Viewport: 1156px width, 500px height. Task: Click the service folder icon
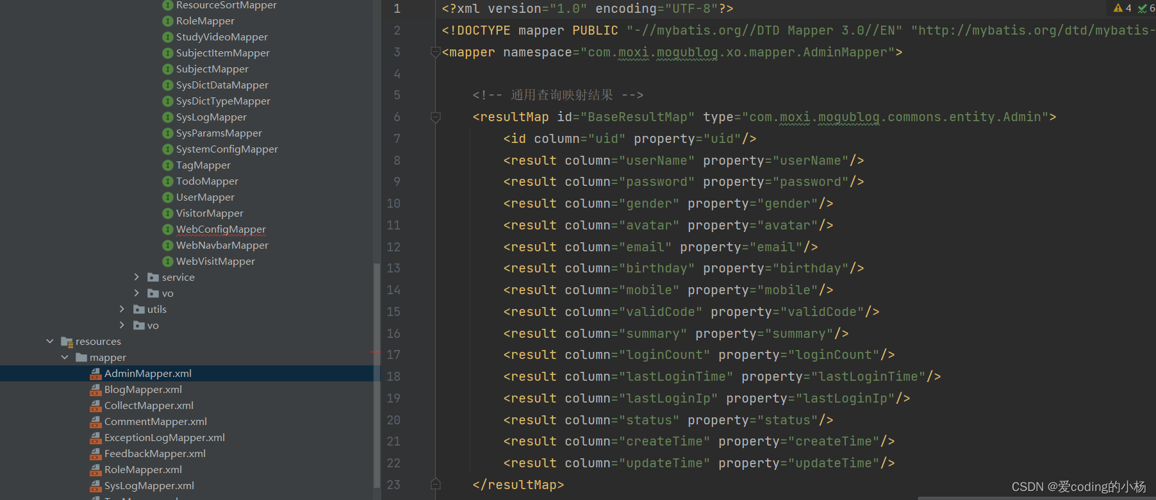(153, 278)
